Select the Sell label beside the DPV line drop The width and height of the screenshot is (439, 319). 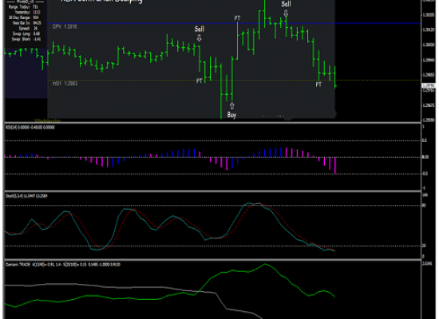[x=199, y=29]
